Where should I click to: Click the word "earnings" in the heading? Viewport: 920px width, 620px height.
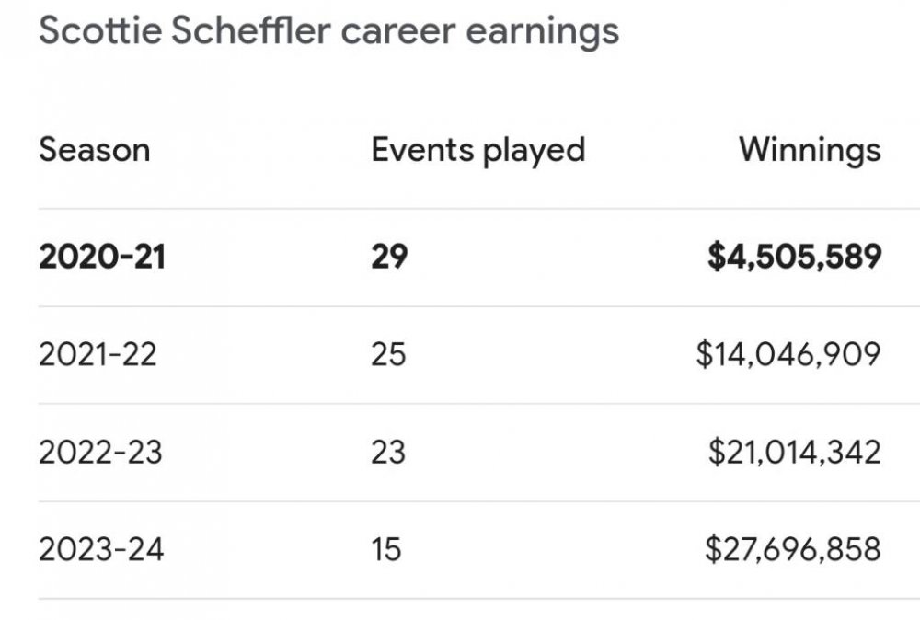(543, 31)
